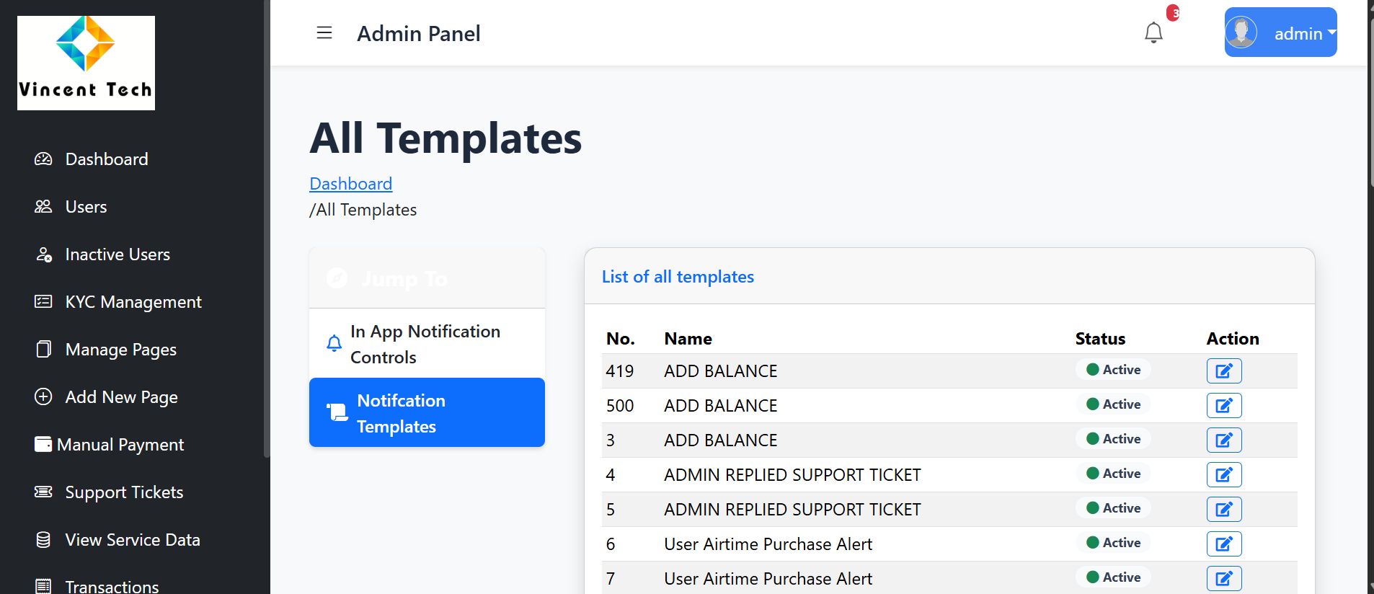Toggle the hamburger sidebar menu icon

click(x=324, y=33)
